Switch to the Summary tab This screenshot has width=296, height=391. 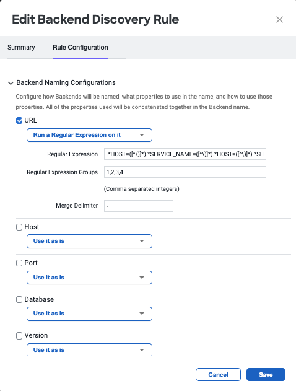point(21,47)
